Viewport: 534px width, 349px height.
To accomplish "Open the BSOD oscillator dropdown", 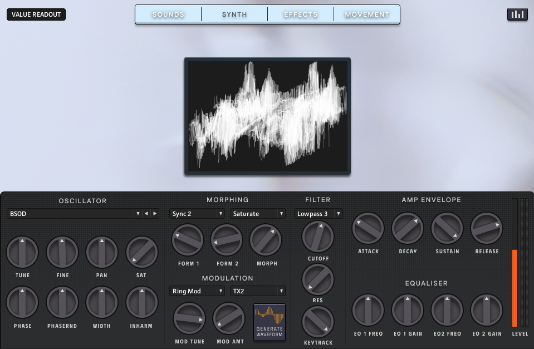I will click(75, 214).
